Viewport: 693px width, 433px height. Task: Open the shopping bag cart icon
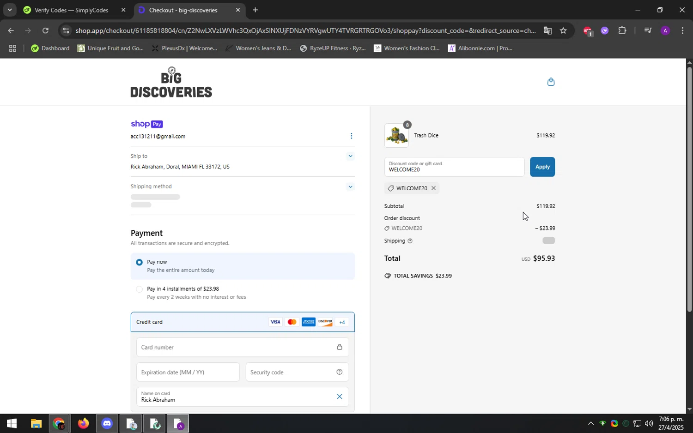tap(551, 82)
